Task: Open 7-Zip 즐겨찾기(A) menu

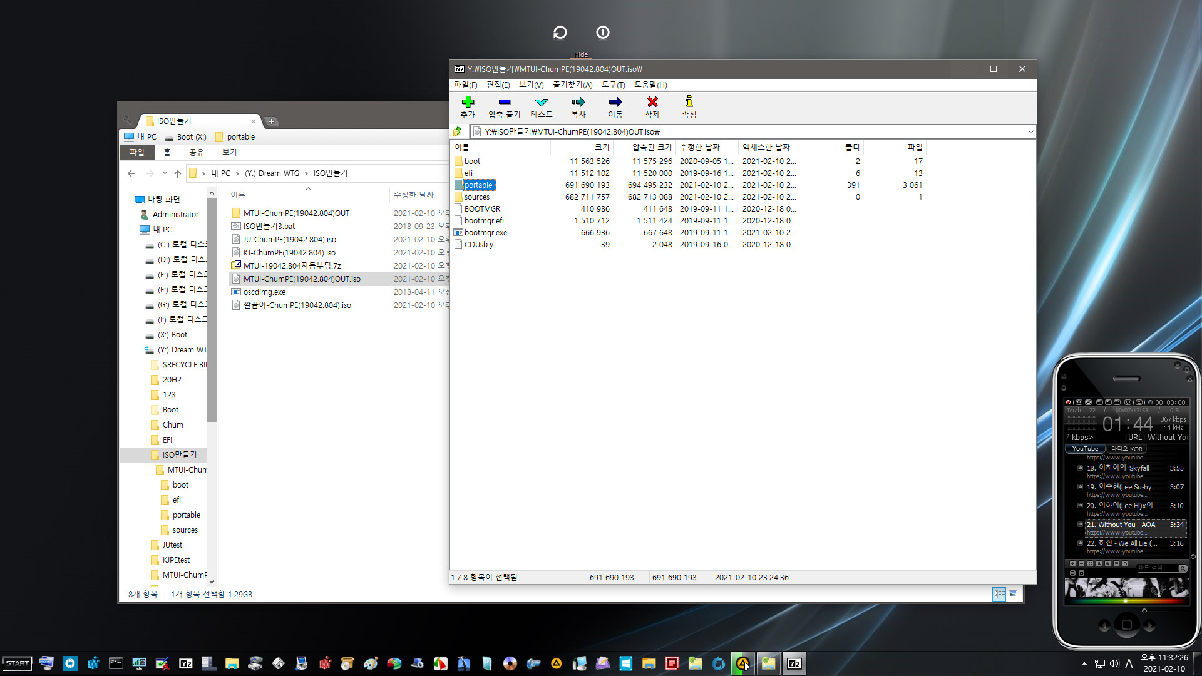Action: (572, 84)
